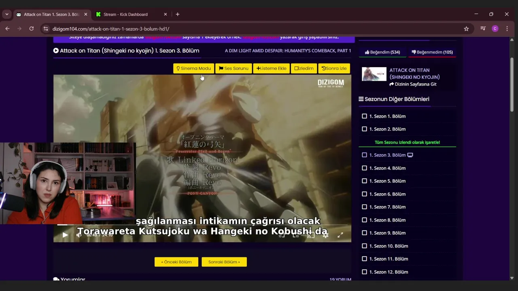
Task: Check the box for 1. Sezon 7. Bölüm
Action: click(364, 207)
